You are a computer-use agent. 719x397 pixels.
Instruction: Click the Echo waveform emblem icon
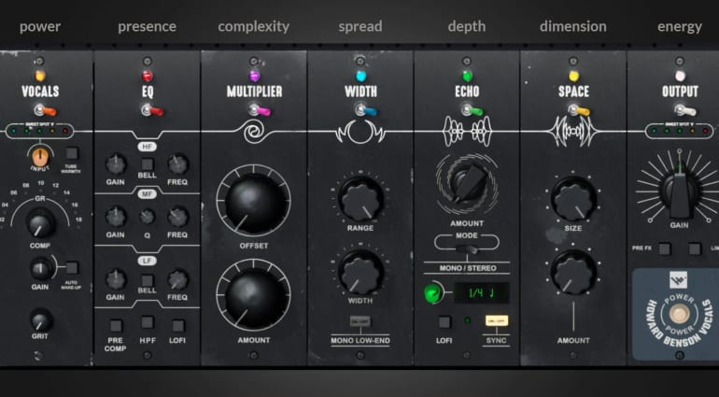point(467,131)
